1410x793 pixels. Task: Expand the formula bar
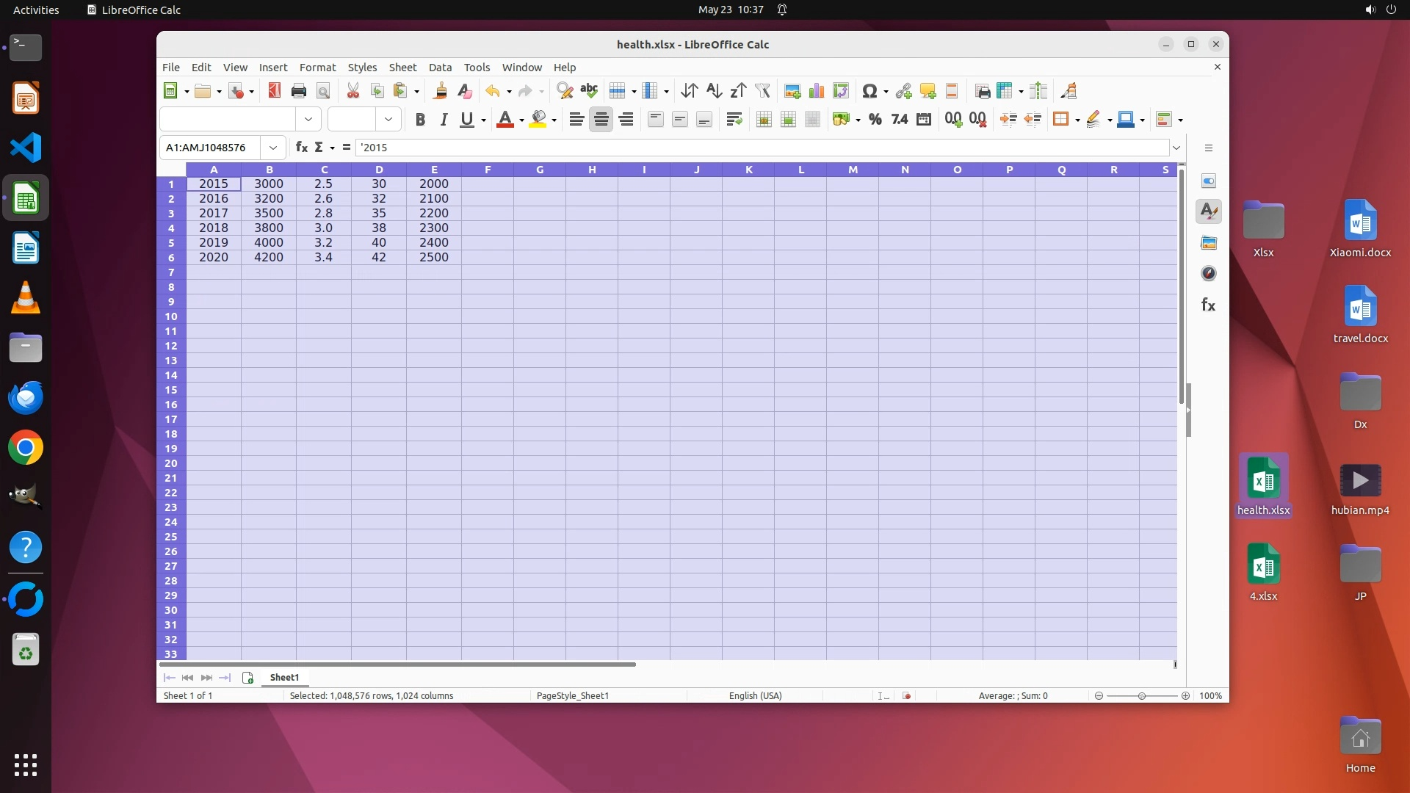pos(1176,148)
